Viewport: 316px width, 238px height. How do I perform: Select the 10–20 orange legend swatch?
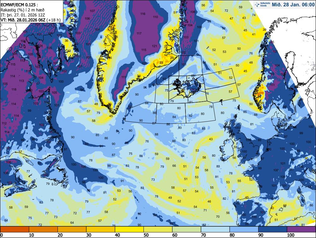[x=43, y=229]
